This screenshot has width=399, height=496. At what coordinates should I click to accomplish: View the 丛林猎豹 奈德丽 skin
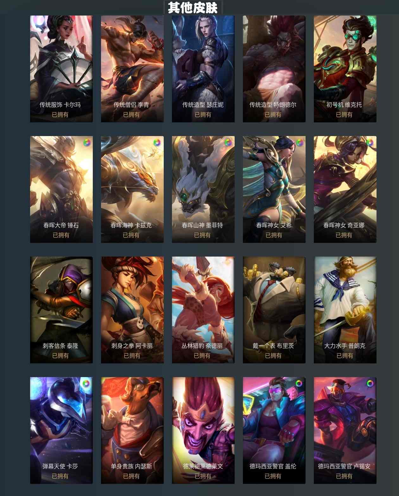(203, 310)
